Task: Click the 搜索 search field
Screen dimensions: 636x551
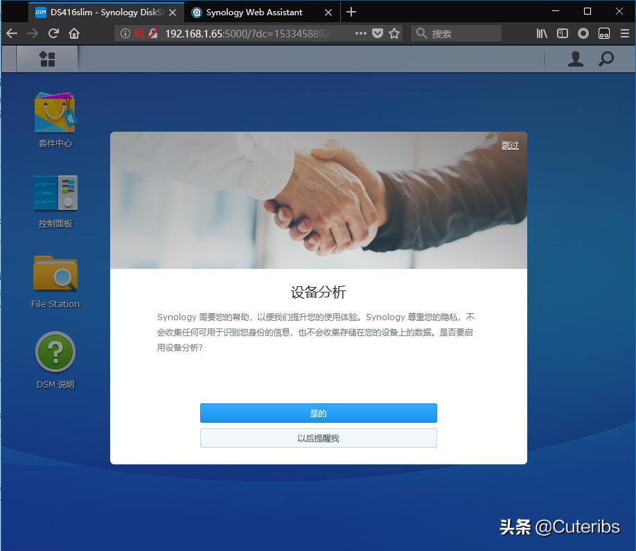Action: 457,33
